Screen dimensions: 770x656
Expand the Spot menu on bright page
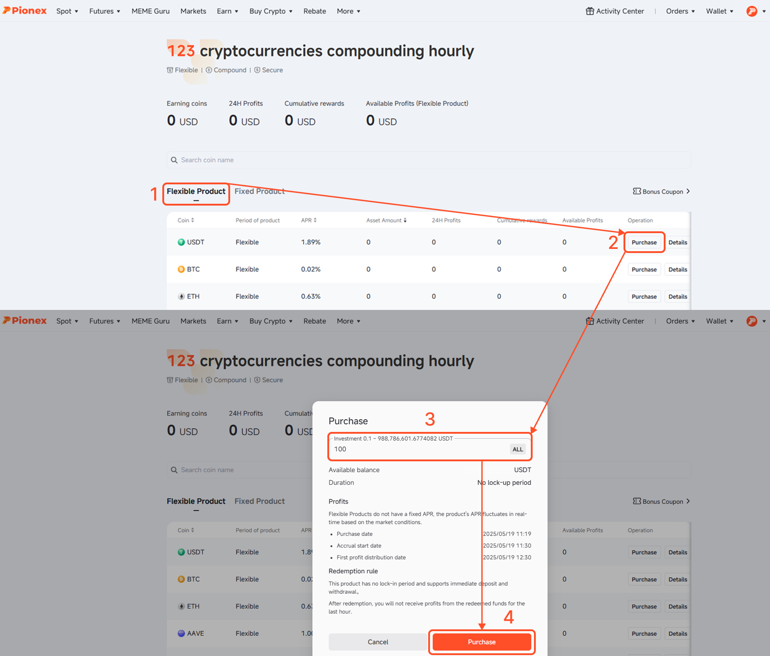coord(67,11)
